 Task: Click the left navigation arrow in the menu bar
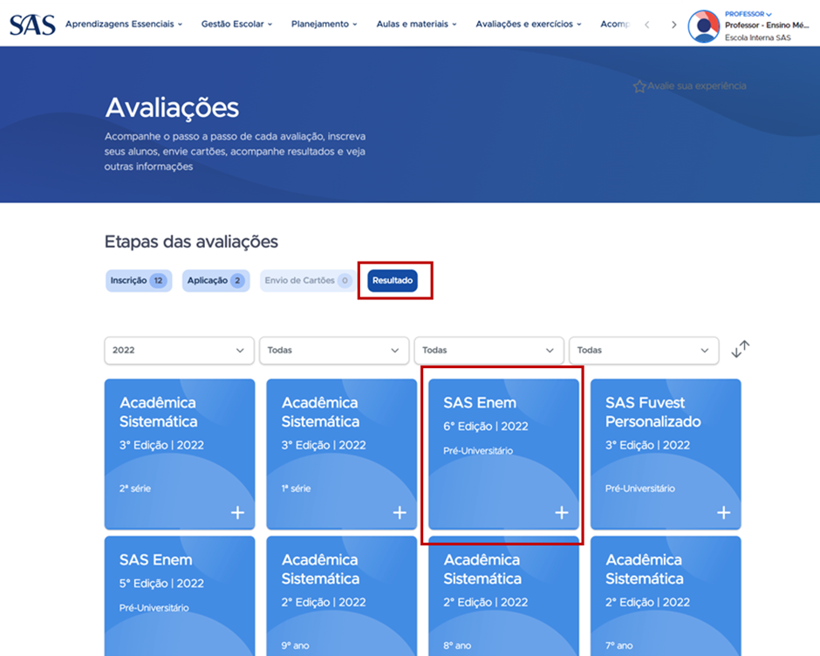coord(647,24)
